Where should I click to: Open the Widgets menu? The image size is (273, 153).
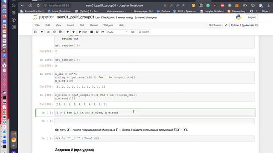tap(108, 25)
